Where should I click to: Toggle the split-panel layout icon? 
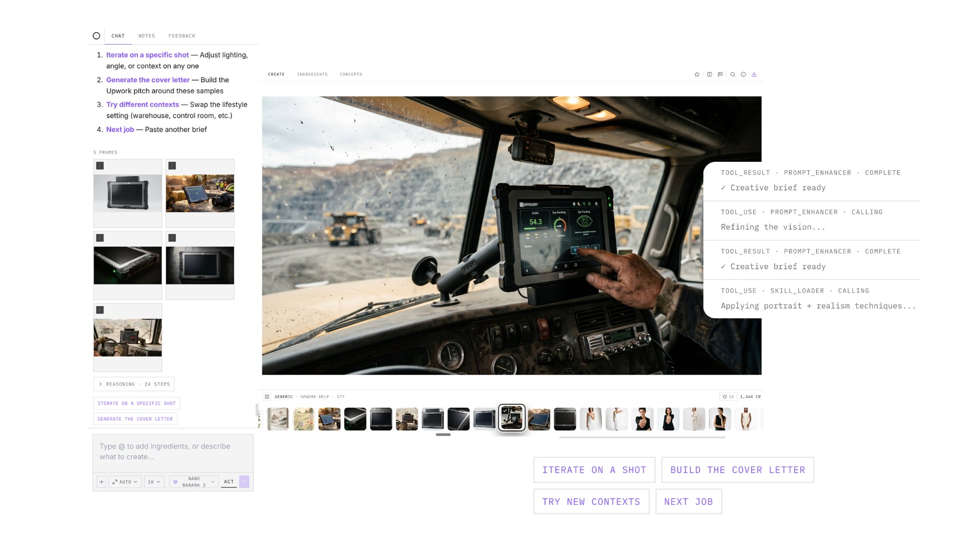point(709,74)
